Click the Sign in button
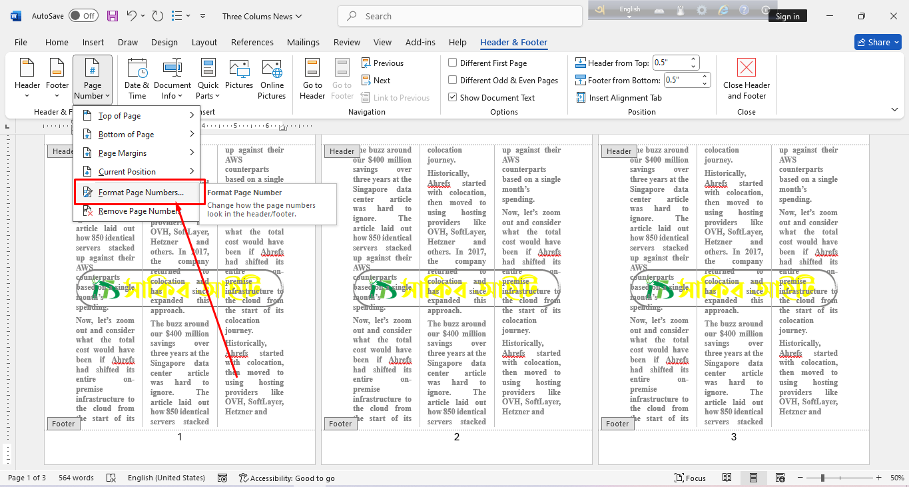909x487 pixels. [x=787, y=17]
